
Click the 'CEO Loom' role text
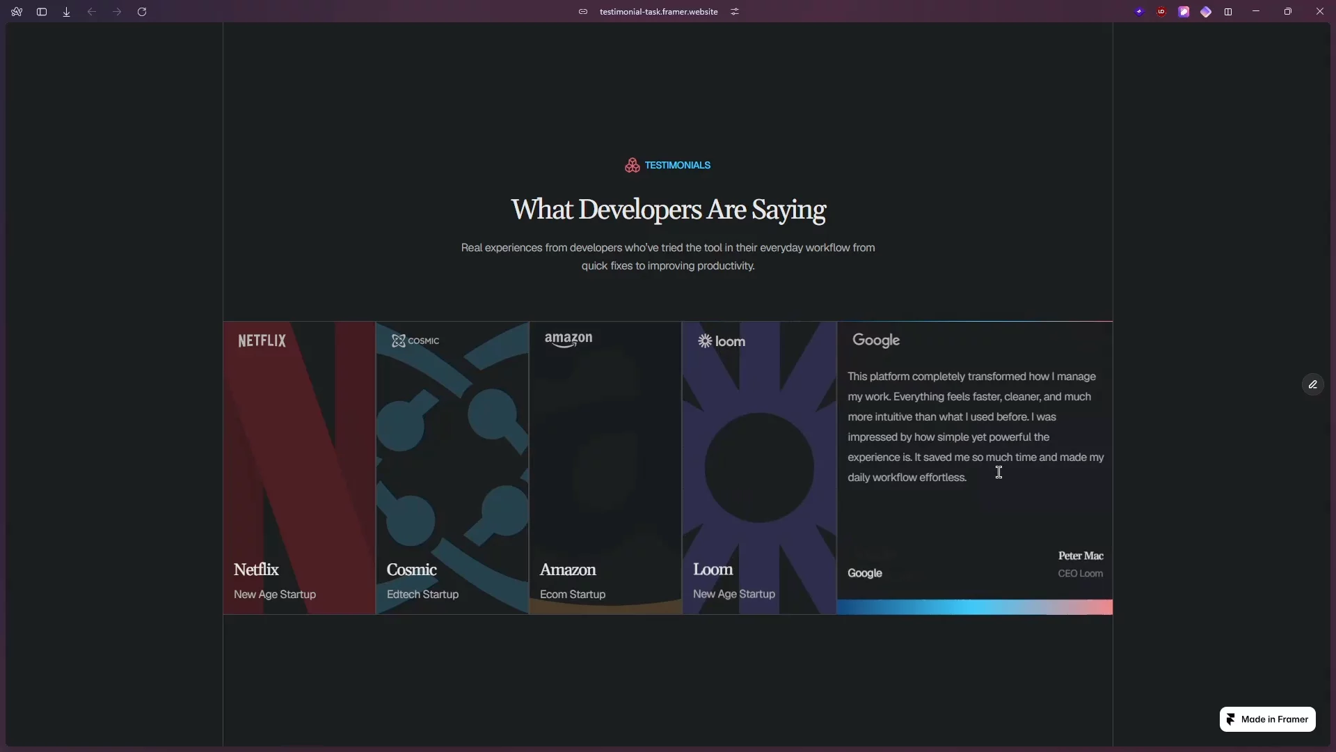pyautogui.click(x=1080, y=574)
